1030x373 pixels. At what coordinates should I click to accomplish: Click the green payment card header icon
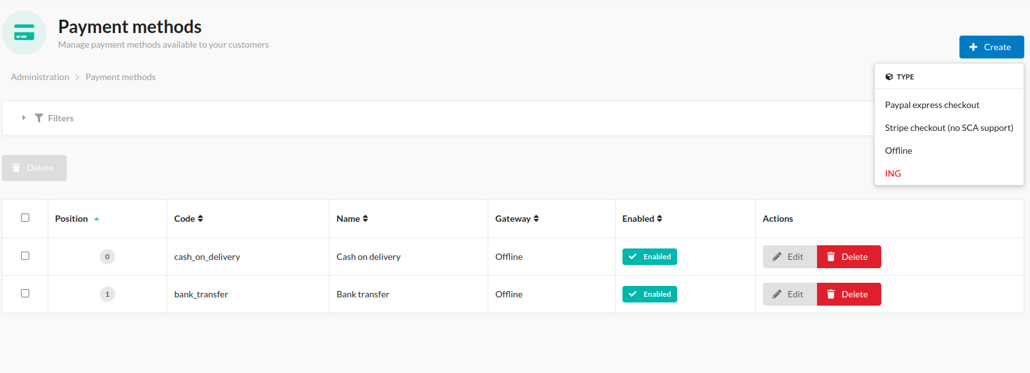click(x=24, y=32)
